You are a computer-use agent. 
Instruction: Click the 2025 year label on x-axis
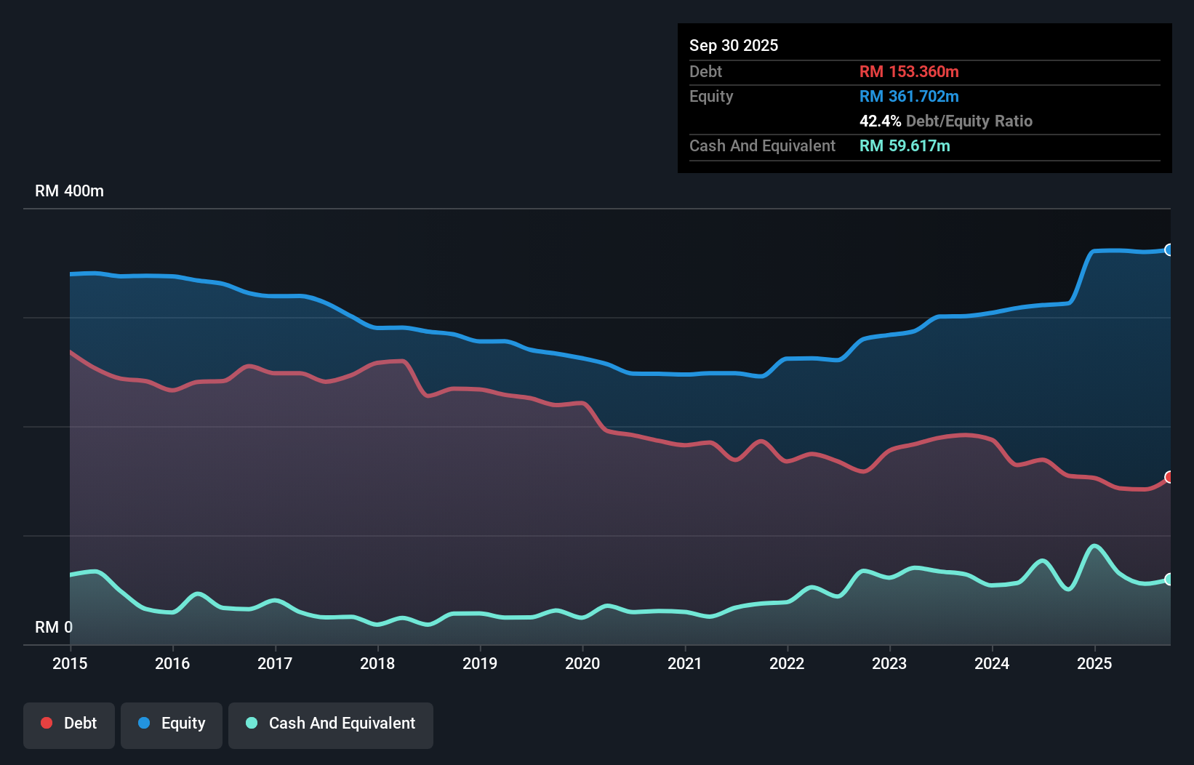coord(1095,663)
